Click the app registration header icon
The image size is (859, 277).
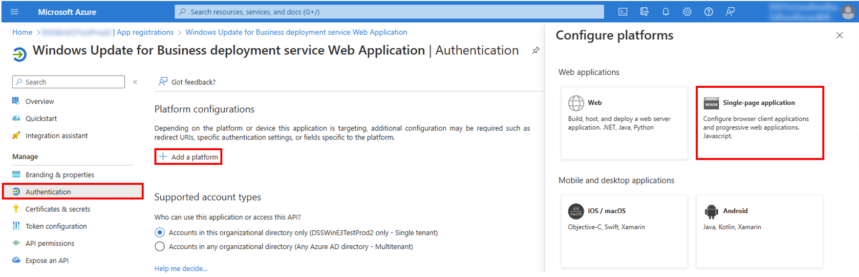20,54
